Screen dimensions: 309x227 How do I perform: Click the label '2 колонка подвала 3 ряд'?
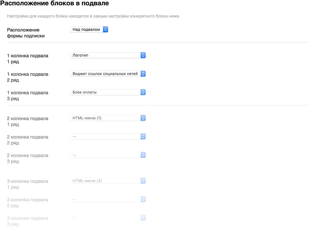pyautogui.click(x=28, y=159)
